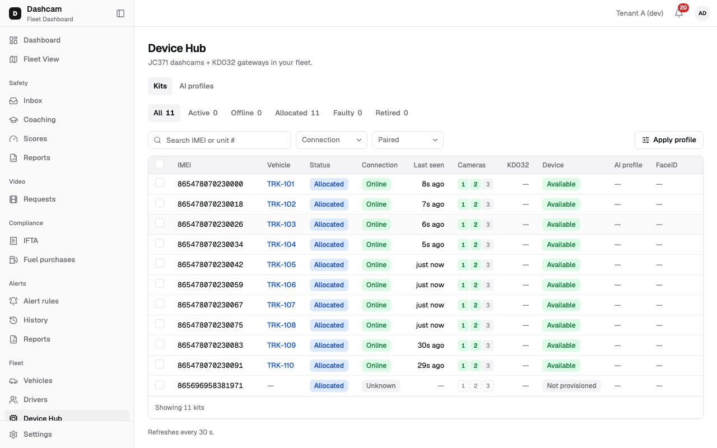Open the Tenant A (dev) selector
The width and height of the screenshot is (717, 448).
640,13
